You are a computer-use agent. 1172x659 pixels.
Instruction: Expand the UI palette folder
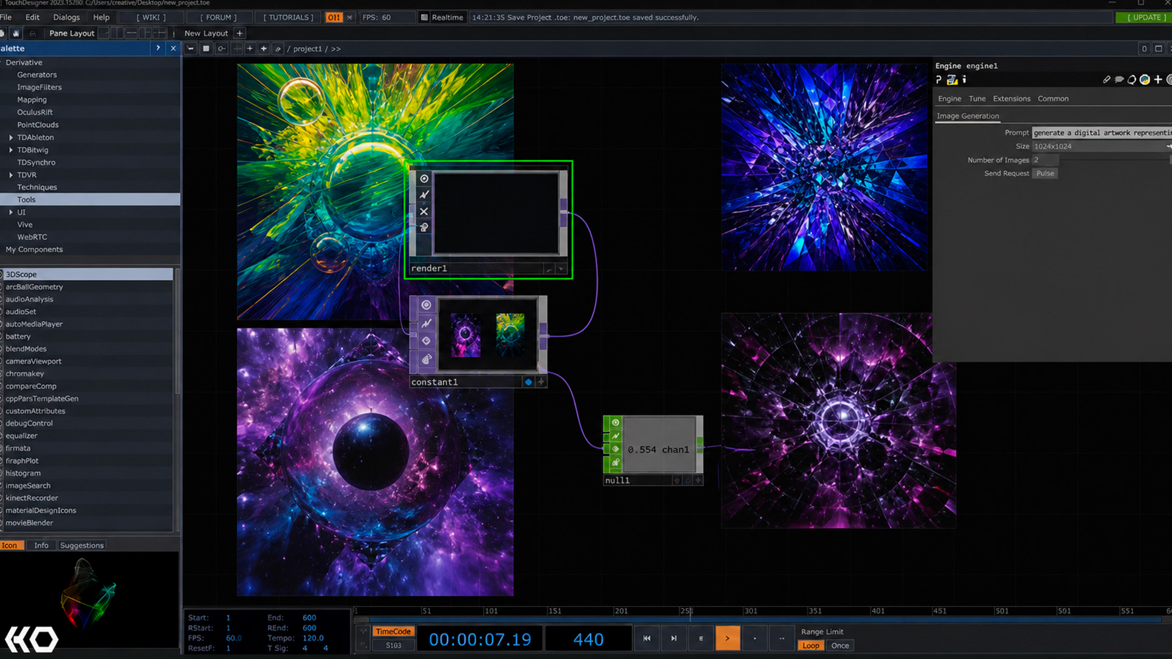coord(11,212)
